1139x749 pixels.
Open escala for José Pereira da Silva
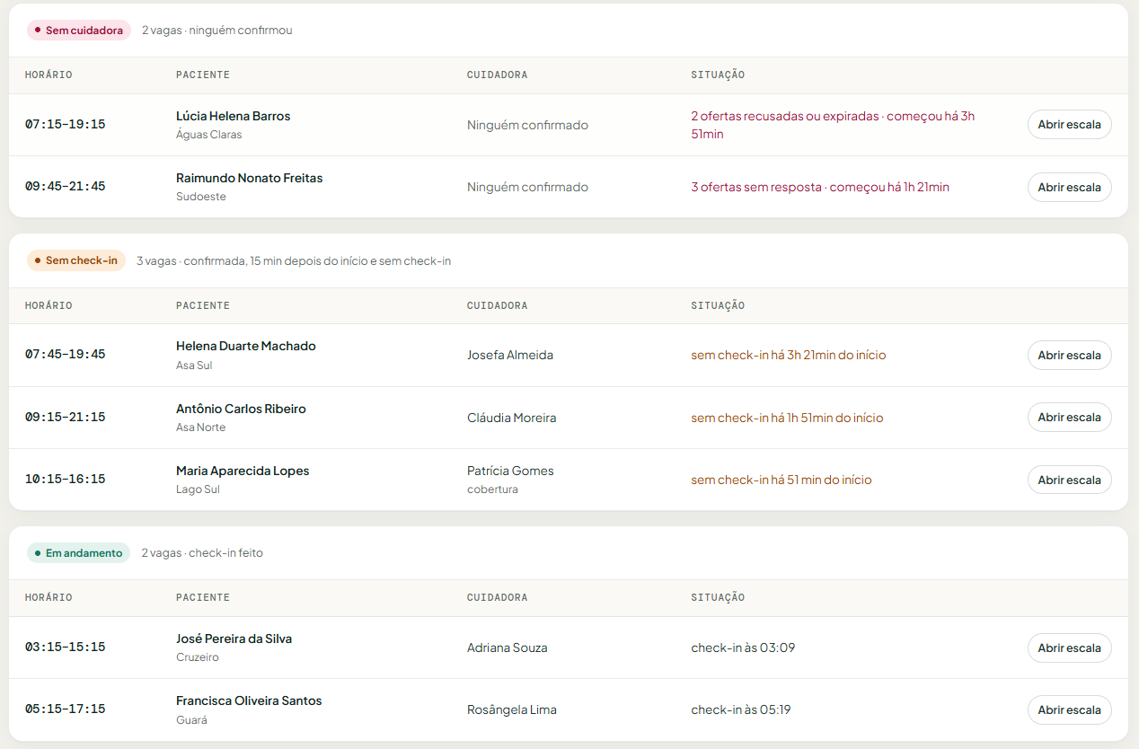(x=1069, y=648)
